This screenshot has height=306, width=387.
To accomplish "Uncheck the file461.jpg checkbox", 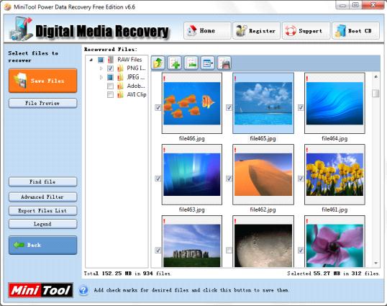I will point(301,179).
